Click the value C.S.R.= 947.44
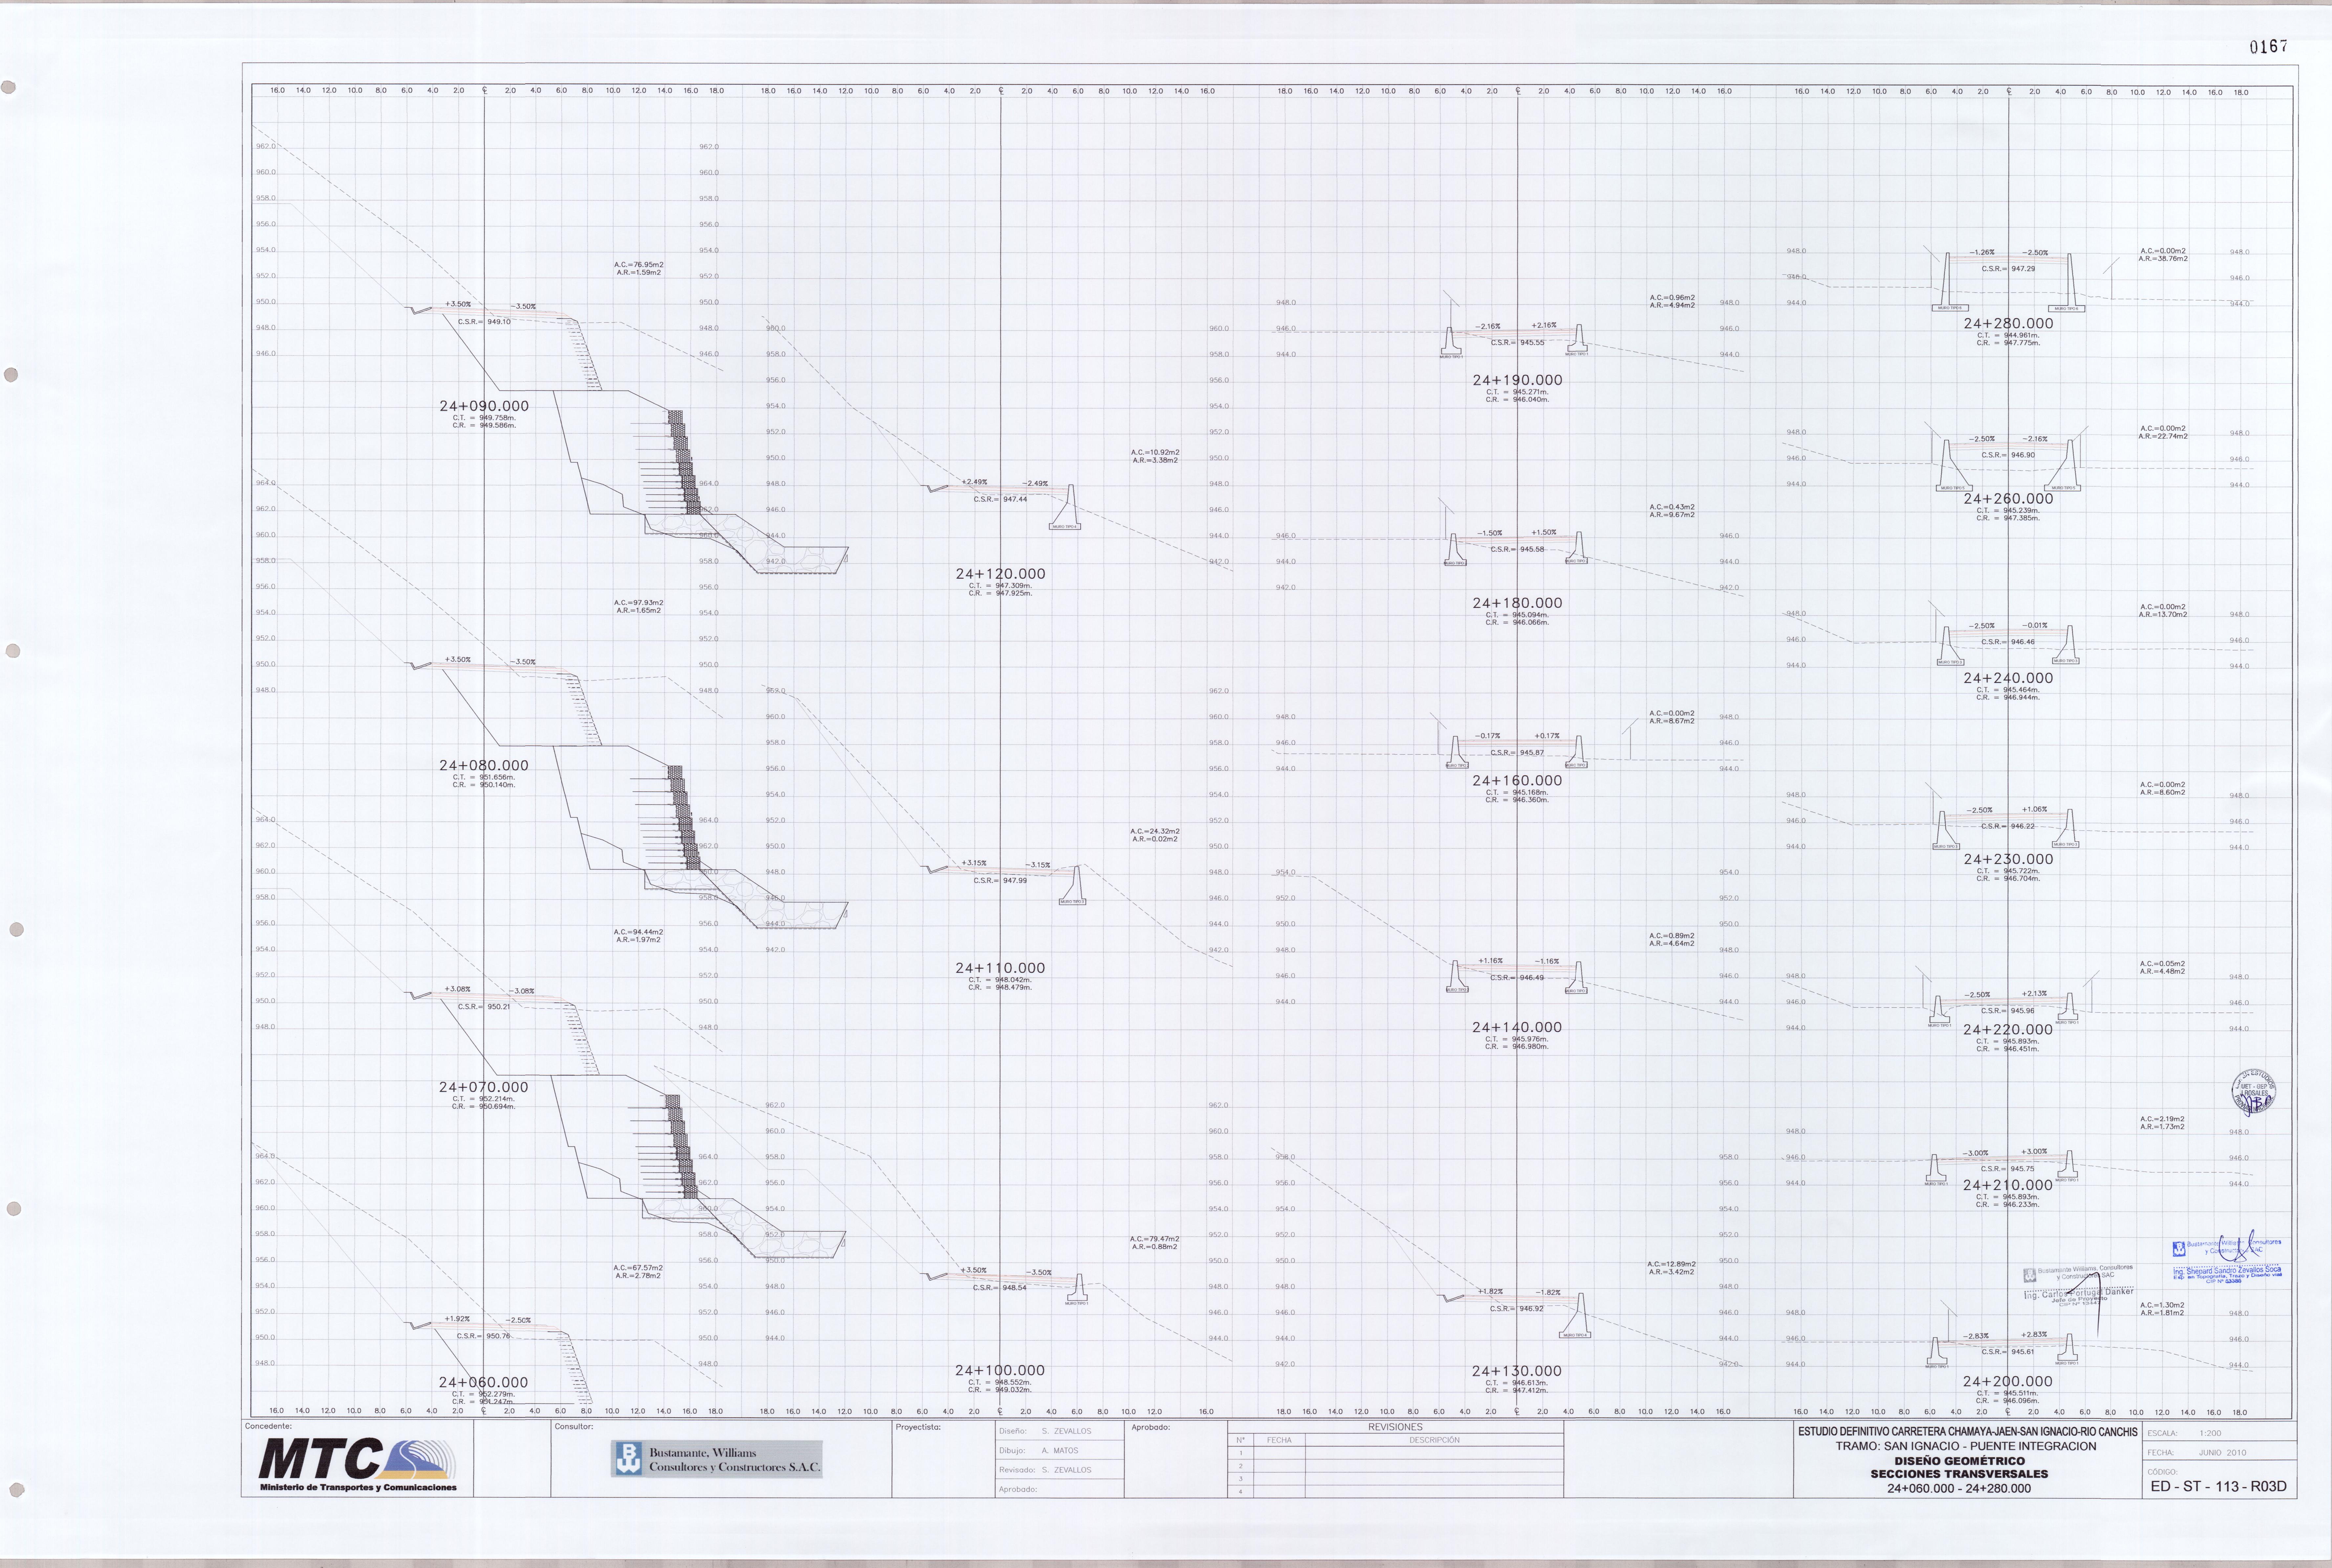 pos(1000,499)
